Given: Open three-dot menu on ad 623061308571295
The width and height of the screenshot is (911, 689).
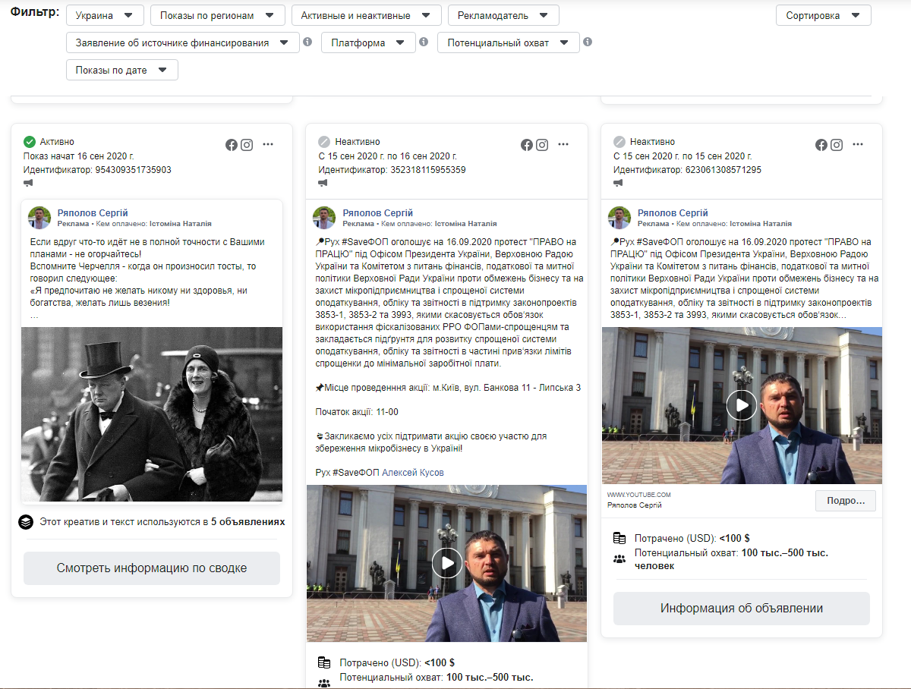Looking at the screenshot, I should 858,145.
